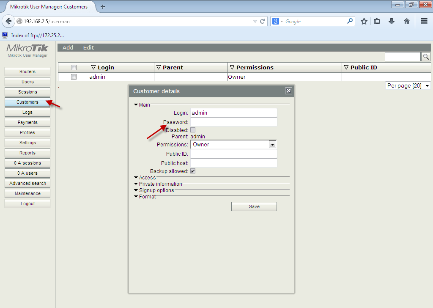Click the browser back arrow button
The height and width of the screenshot is (308, 433).
pos(8,21)
